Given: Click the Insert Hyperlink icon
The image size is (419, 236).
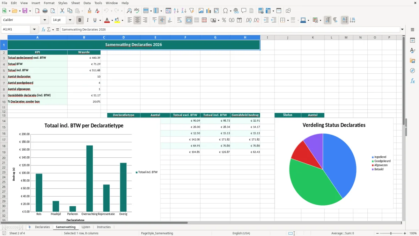Looking at the screenshot, I should (236, 11).
